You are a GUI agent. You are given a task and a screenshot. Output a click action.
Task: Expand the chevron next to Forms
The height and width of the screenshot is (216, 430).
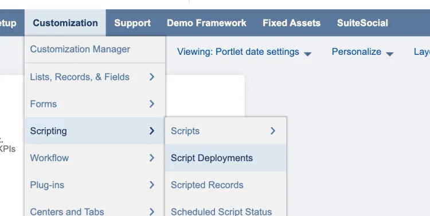point(152,104)
